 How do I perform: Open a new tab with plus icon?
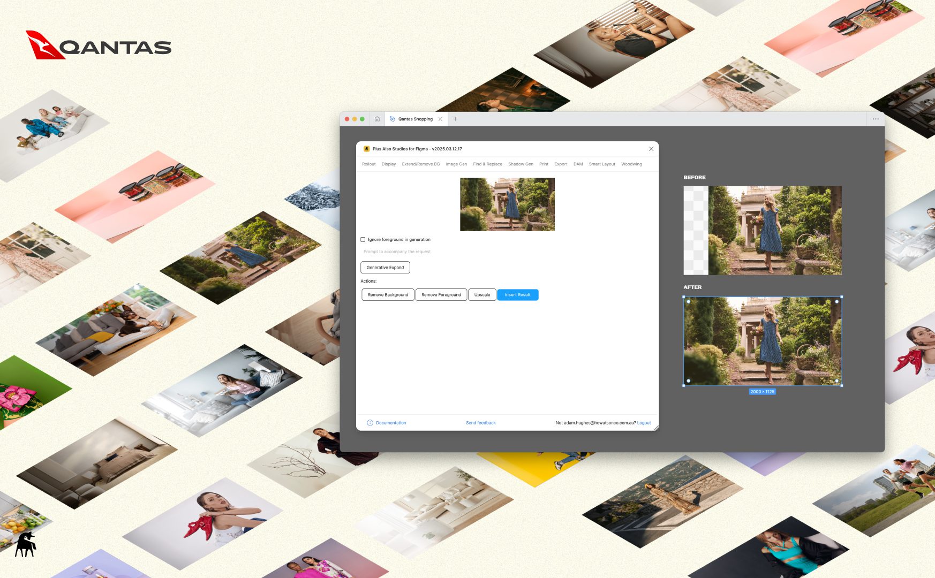pos(455,119)
